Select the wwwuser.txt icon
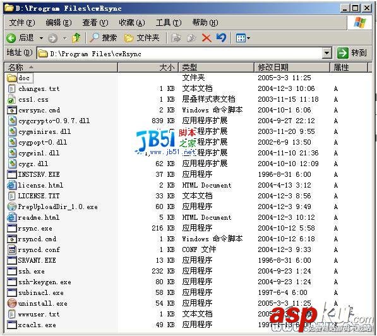The height and width of the screenshot is (336, 377). 12,314
